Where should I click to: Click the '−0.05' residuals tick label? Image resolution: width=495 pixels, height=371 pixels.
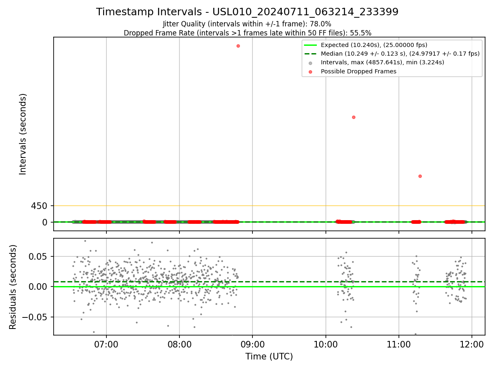35,317
